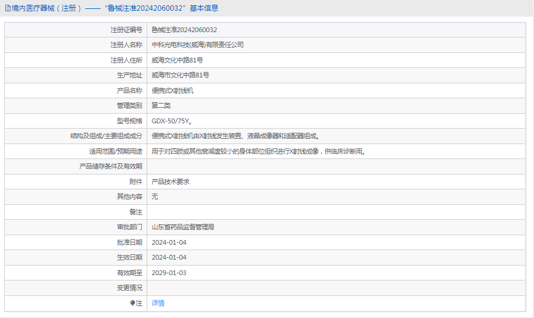Image resolution: width=534 pixels, height=318 pixels.
Task: Select attachment value 产品技术要求
Action: coord(170,182)
